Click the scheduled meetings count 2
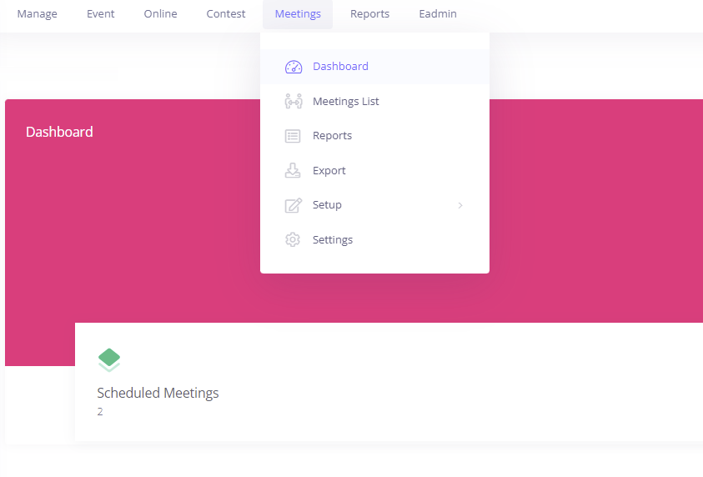The width and height of the screenshot is (703, 477). click(x=100, y=412)
